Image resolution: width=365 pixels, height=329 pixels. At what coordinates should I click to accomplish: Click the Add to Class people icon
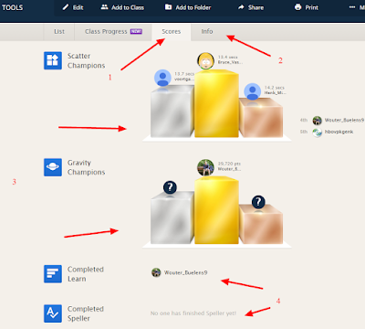click(104, 7)
